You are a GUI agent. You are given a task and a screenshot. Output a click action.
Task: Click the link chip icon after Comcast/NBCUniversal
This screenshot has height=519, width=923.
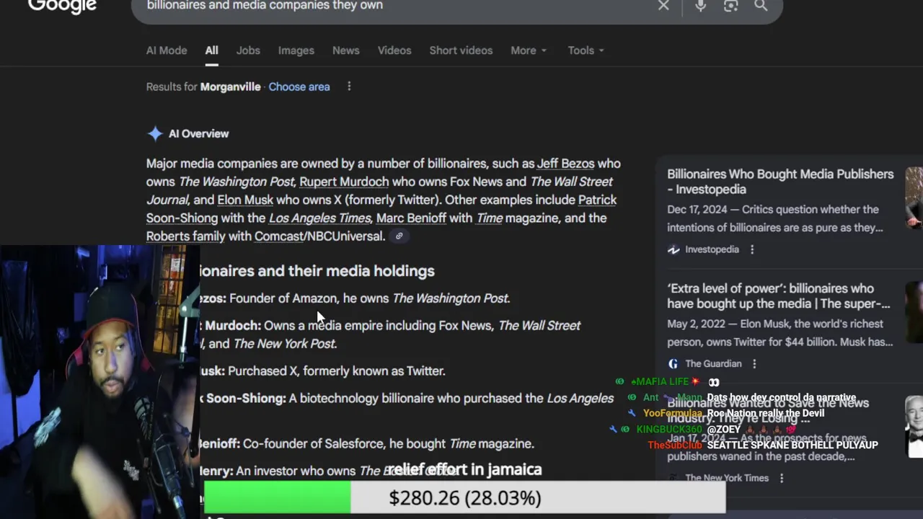pos(399,236)
